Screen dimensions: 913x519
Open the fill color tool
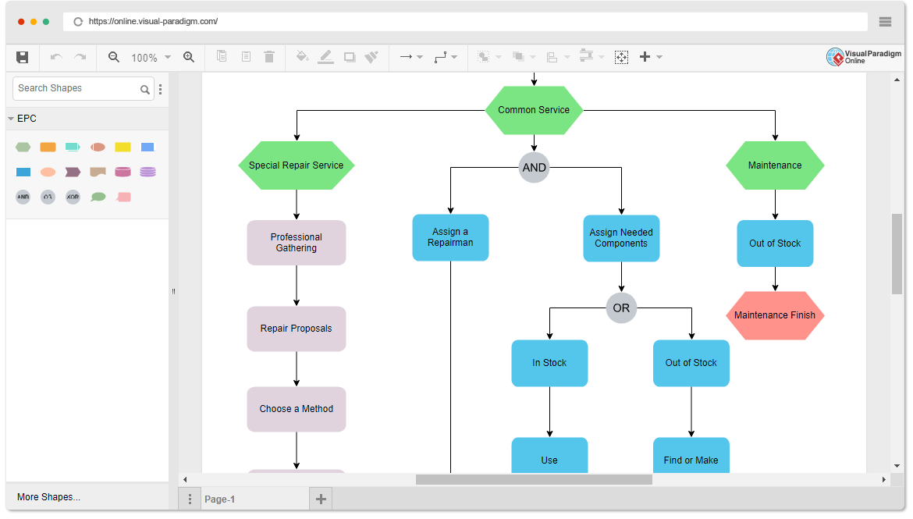click(x=303, y=56)
